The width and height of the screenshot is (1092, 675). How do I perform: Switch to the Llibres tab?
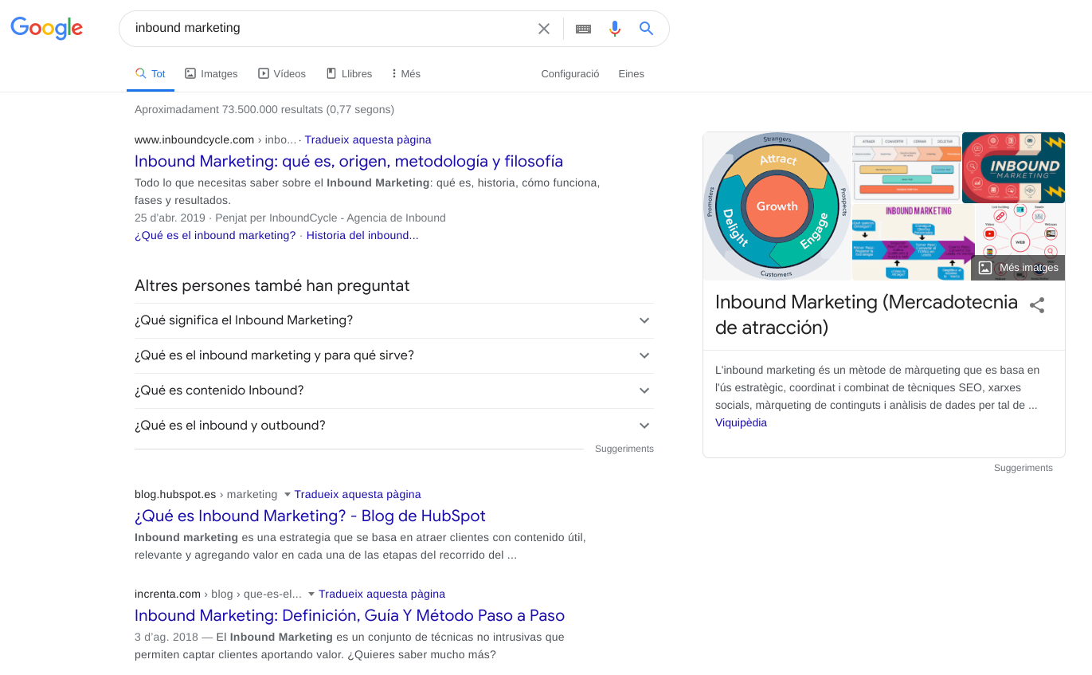pyautogui.click(x=349, y=73)
